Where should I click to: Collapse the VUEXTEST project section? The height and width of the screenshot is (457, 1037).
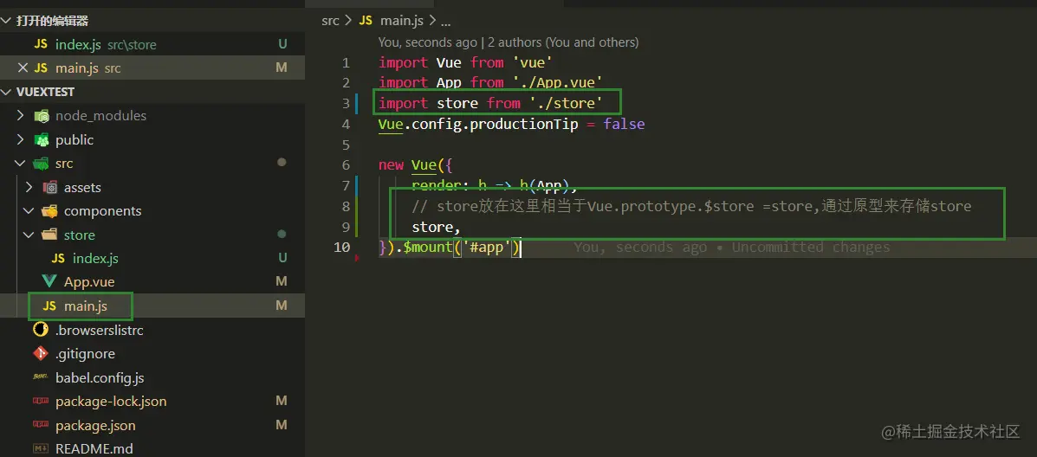(x=8, y=92)
